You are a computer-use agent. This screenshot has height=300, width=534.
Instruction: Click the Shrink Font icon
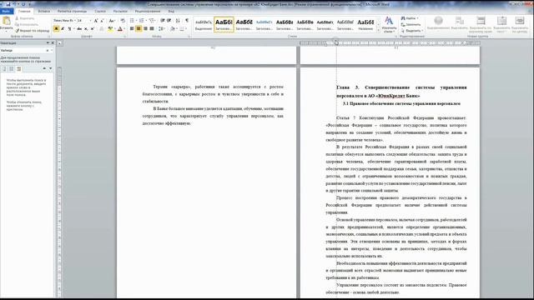pos(102,21)
